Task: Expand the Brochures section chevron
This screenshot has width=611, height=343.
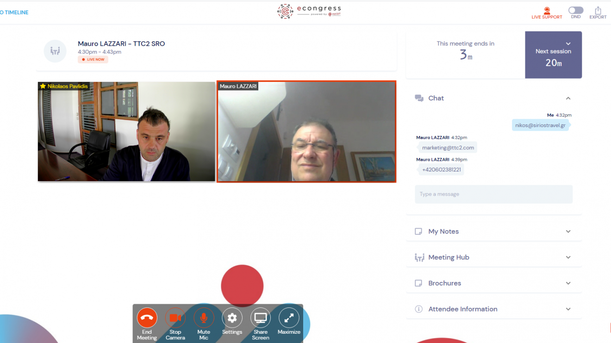Action: 568,283
